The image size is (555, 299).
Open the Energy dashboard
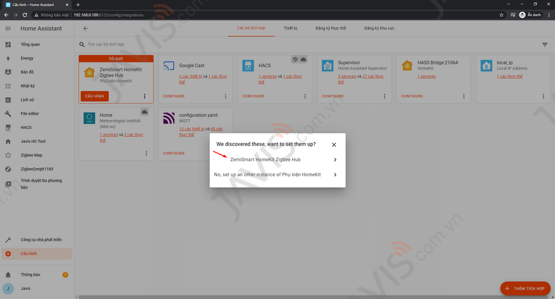37,58
